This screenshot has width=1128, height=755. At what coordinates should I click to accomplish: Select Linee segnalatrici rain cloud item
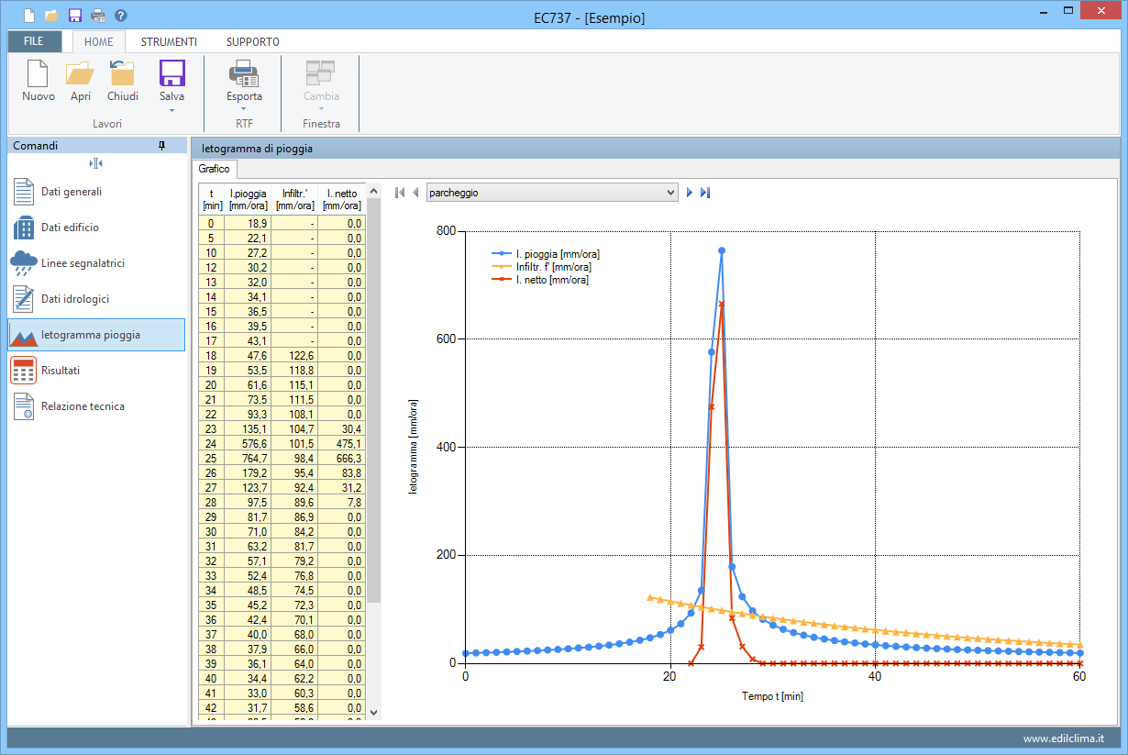[83, 263]
